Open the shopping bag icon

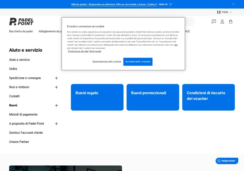coord(231,21)
